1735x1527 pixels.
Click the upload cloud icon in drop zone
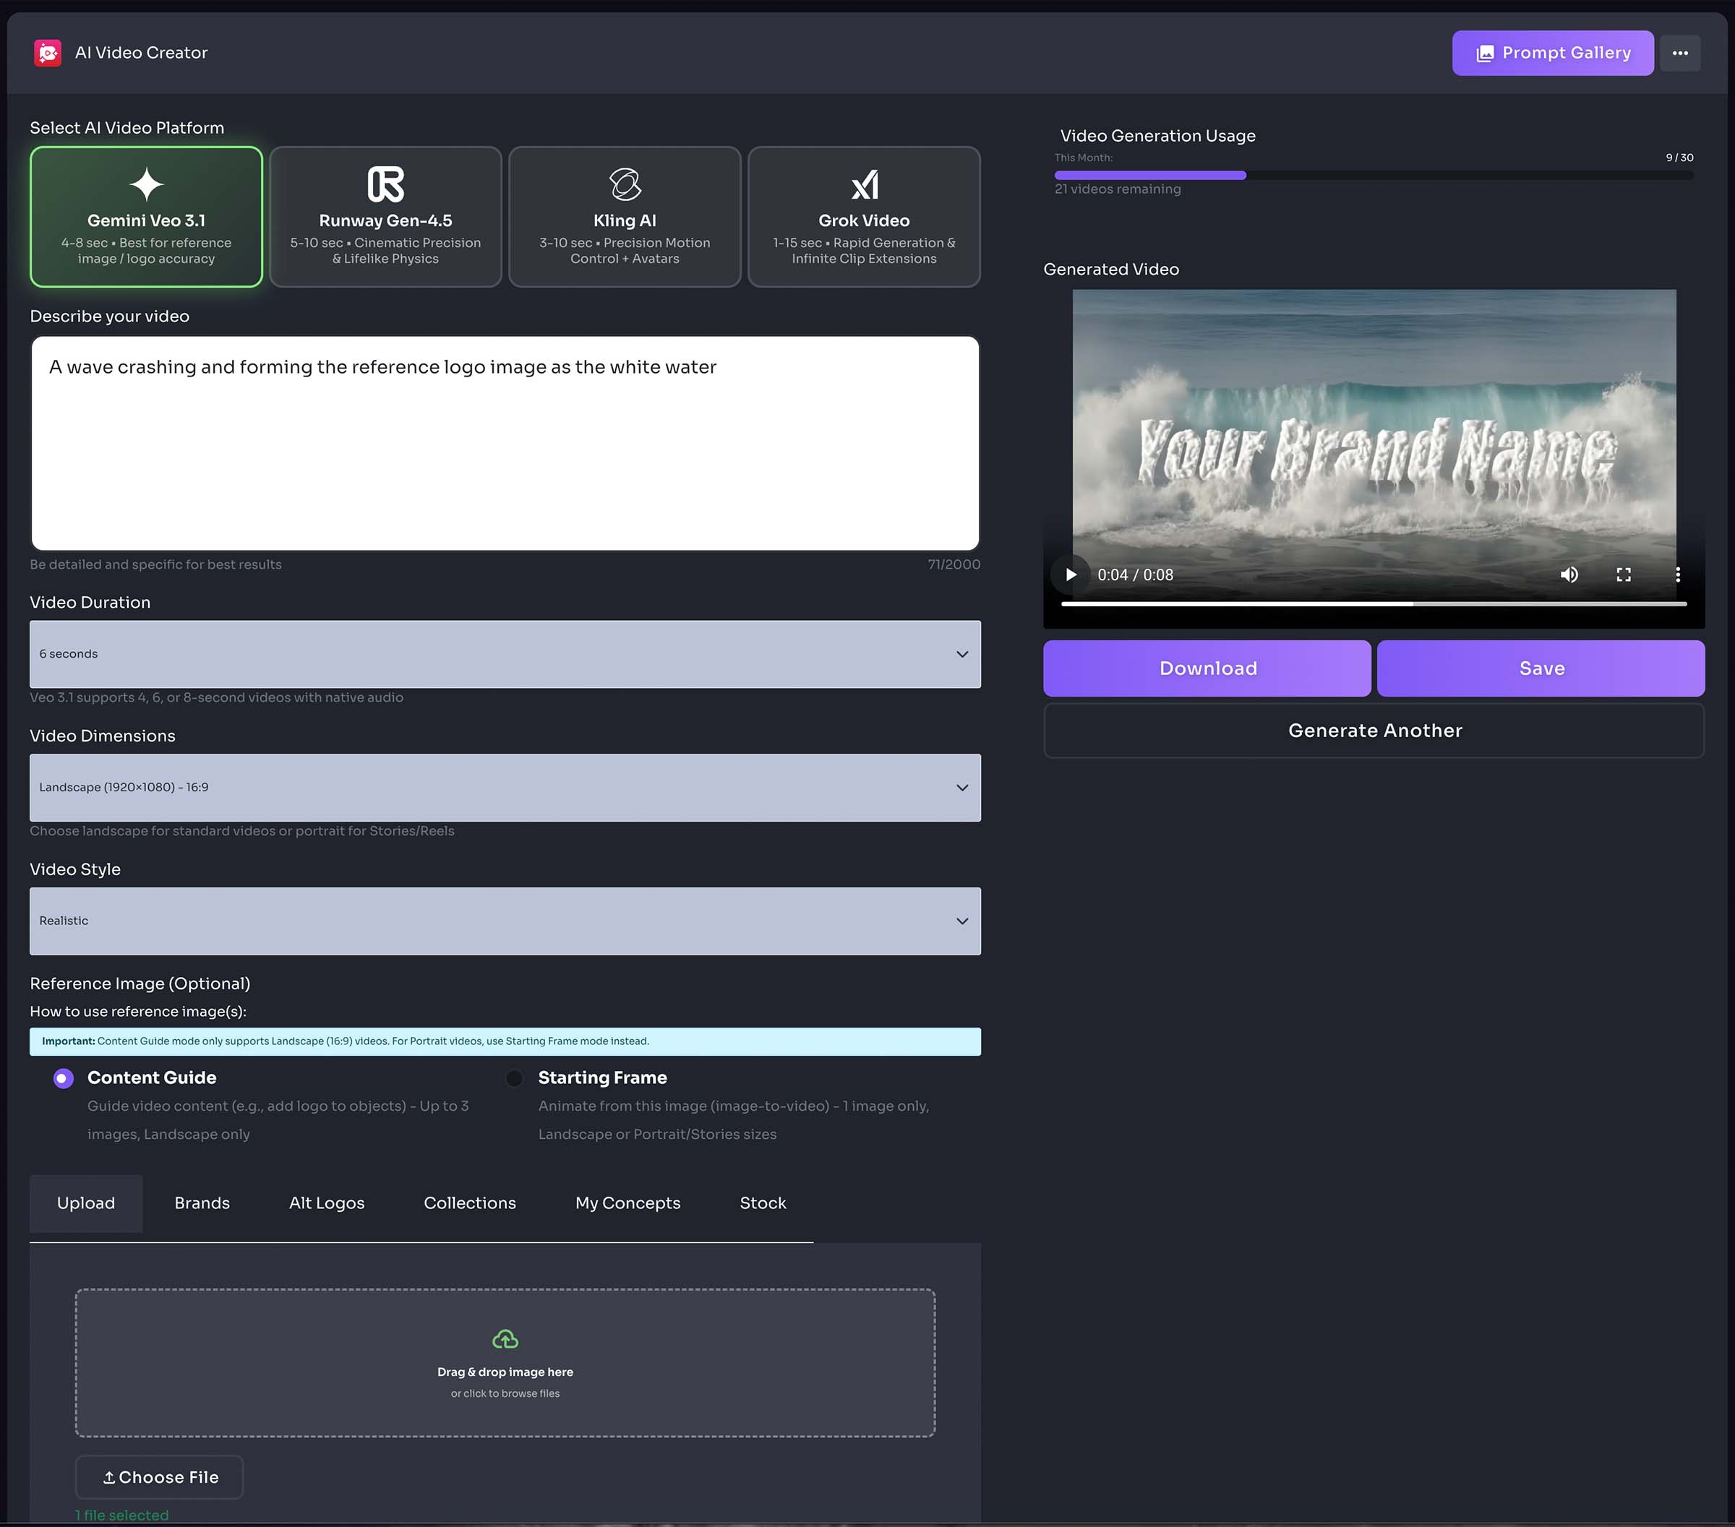click(x=505, y=1338)
